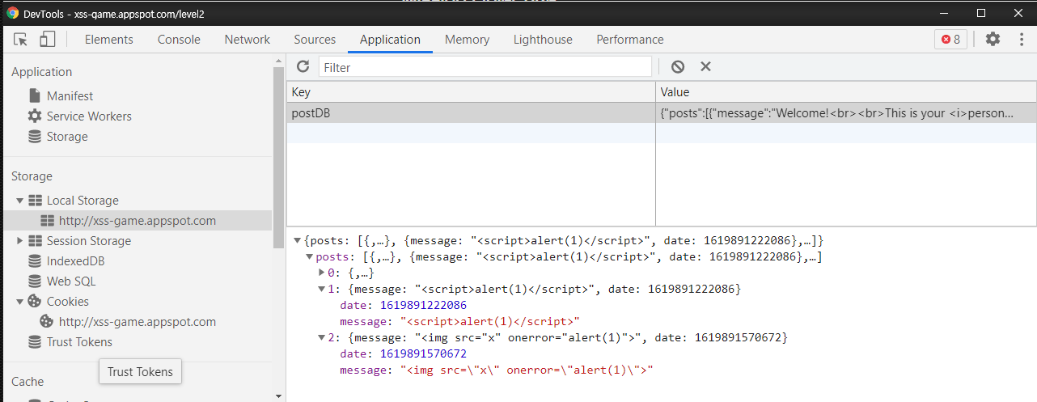Image resolution: width=1037 pixels, height=402 pixels.
Task: Click the IndexedDB database icon
Action: pos(35,260)
